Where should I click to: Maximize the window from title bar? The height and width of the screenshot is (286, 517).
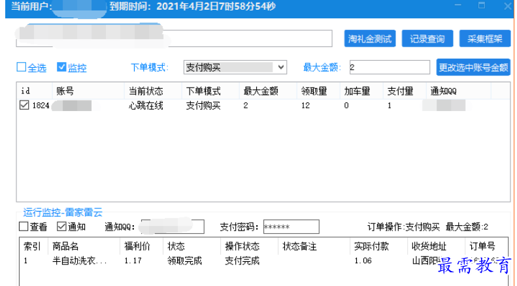[482, 5]
